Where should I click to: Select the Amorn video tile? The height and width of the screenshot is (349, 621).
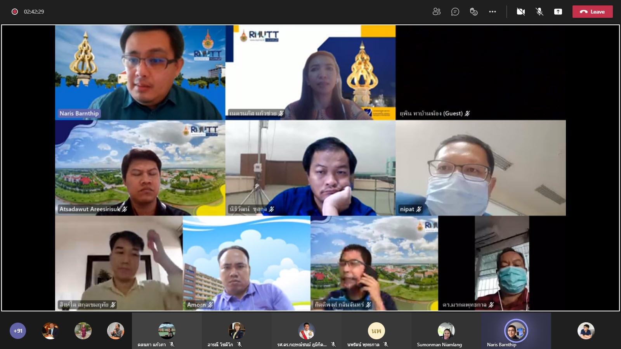coord(246,263)
